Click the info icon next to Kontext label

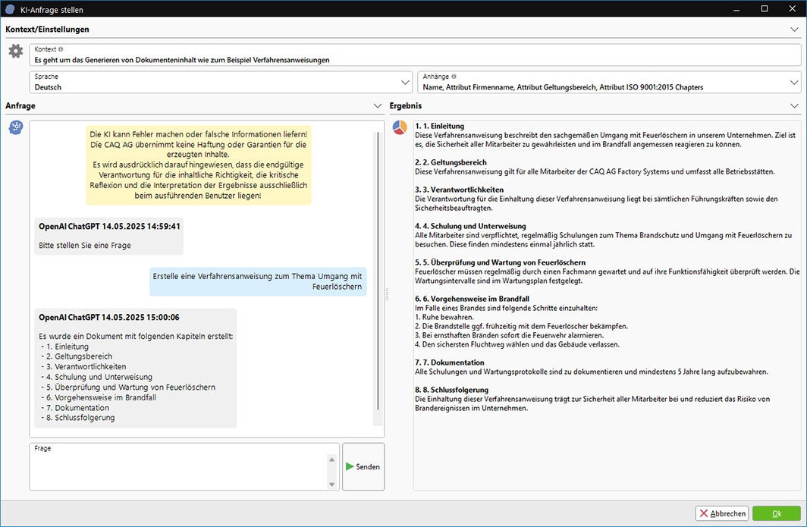pyautogui.click(x=61, y=49)
